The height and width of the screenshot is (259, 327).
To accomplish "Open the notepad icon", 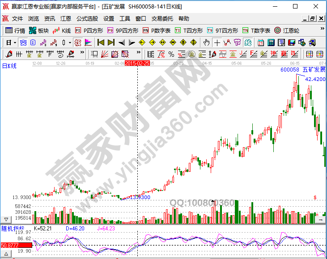I will (281, 42).
